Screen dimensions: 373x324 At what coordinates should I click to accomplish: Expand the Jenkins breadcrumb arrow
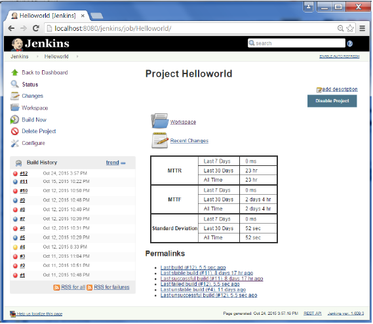click(37, 56)
